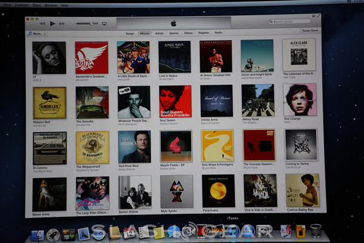Select the Red River Blue album
The image size is (364, 243).
pyautogui.click(x=135, y=147)
